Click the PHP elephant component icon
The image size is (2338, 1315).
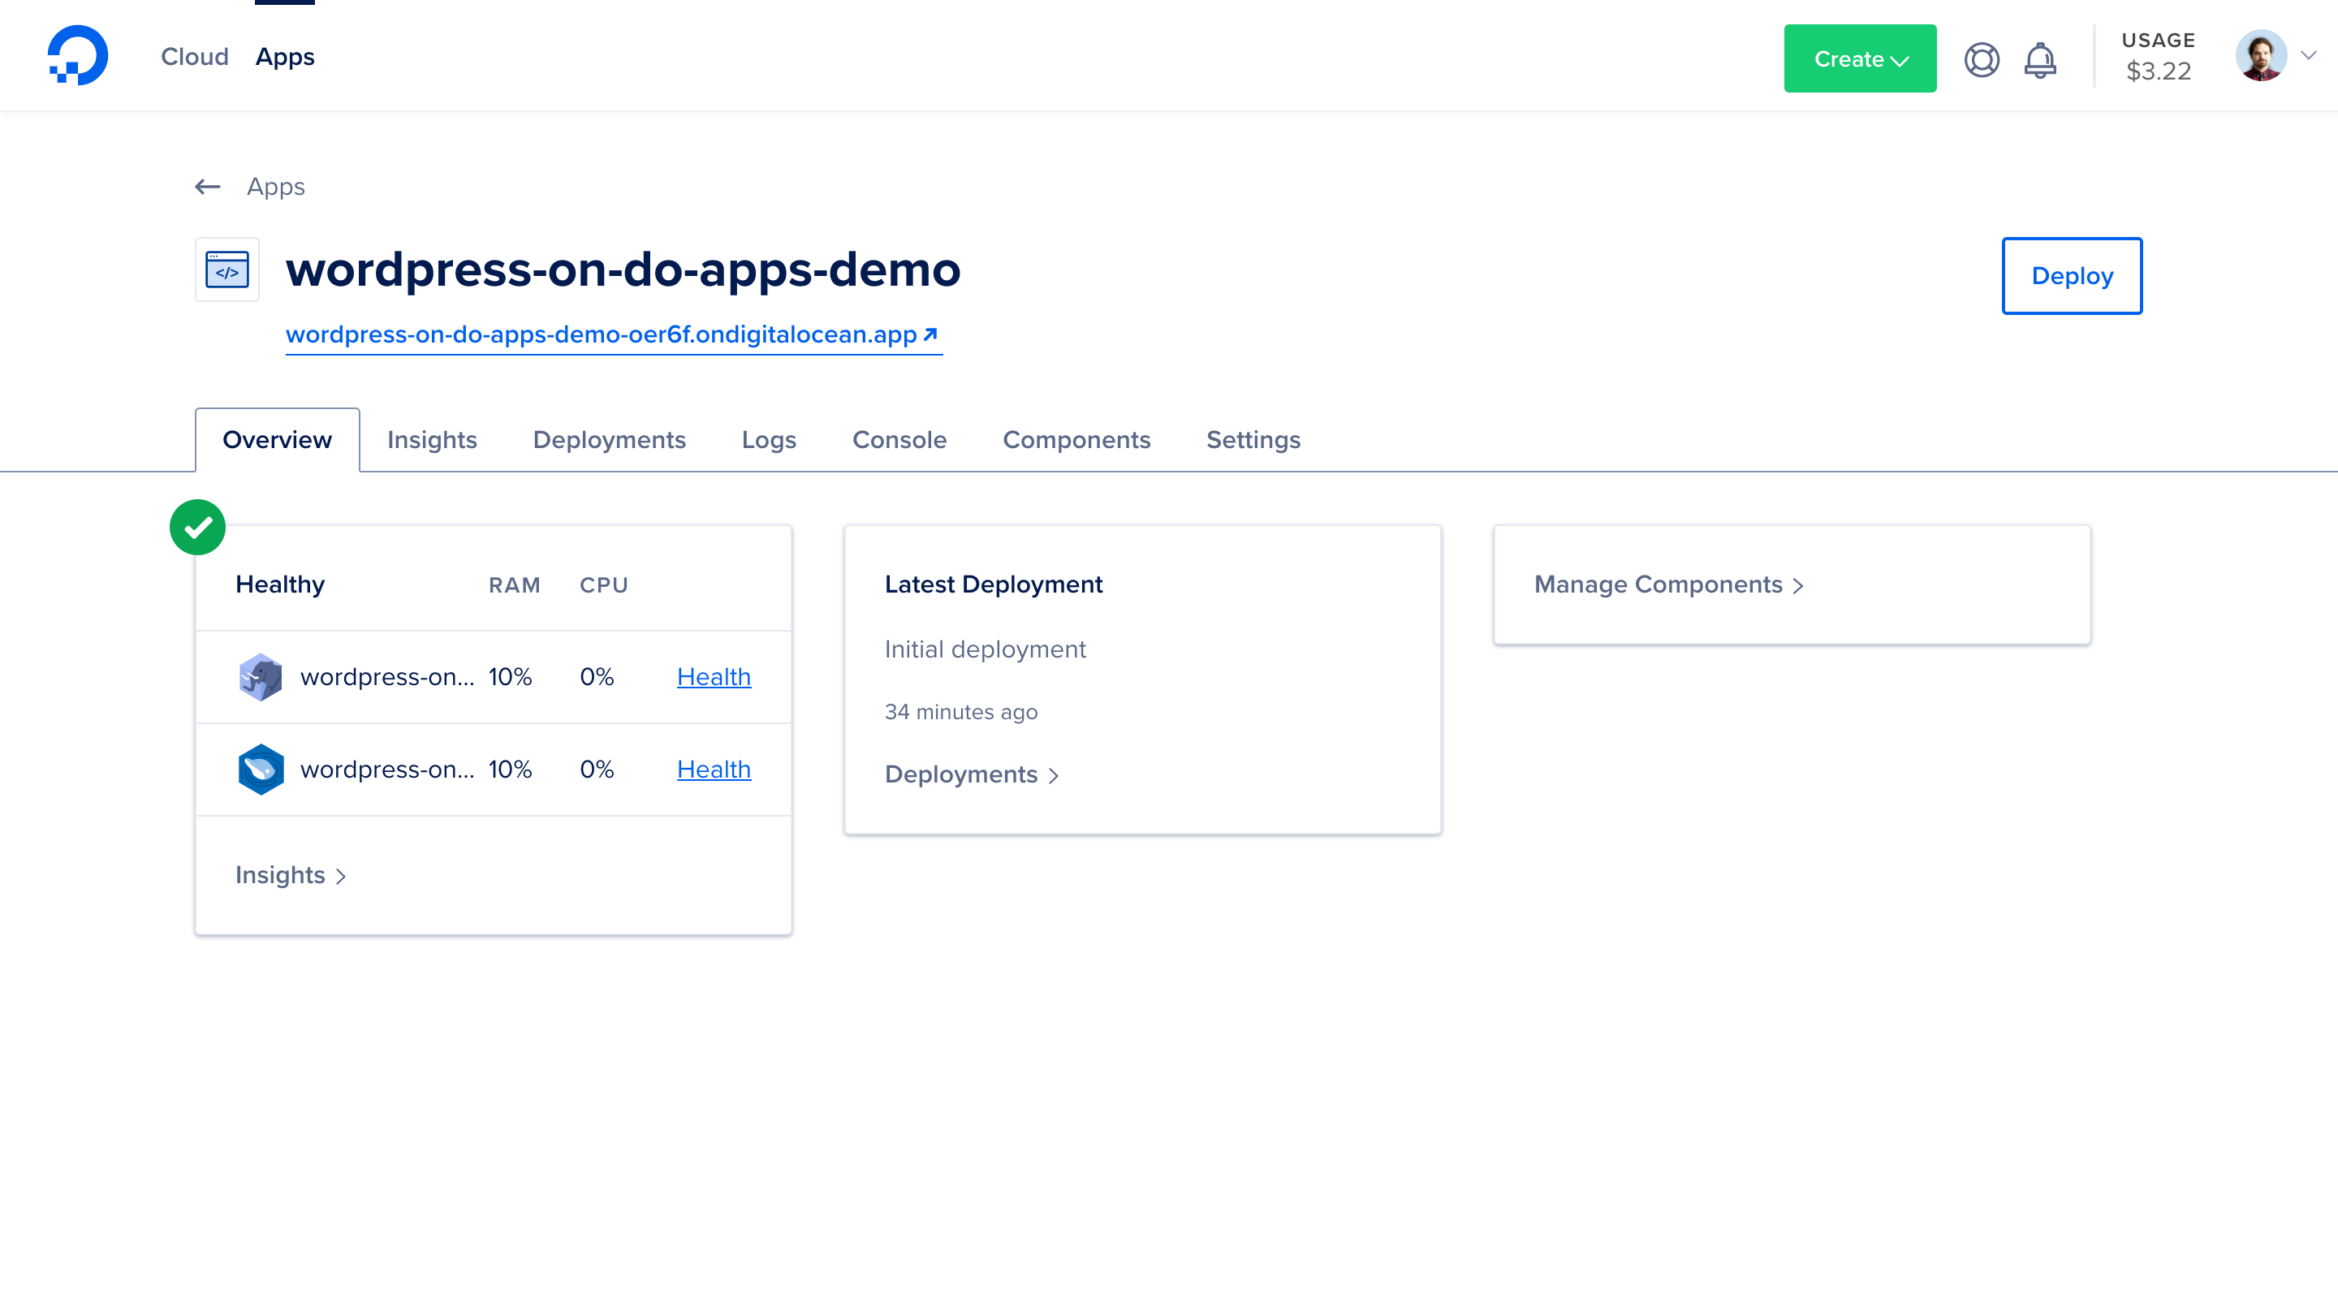(x=261, y=677)
